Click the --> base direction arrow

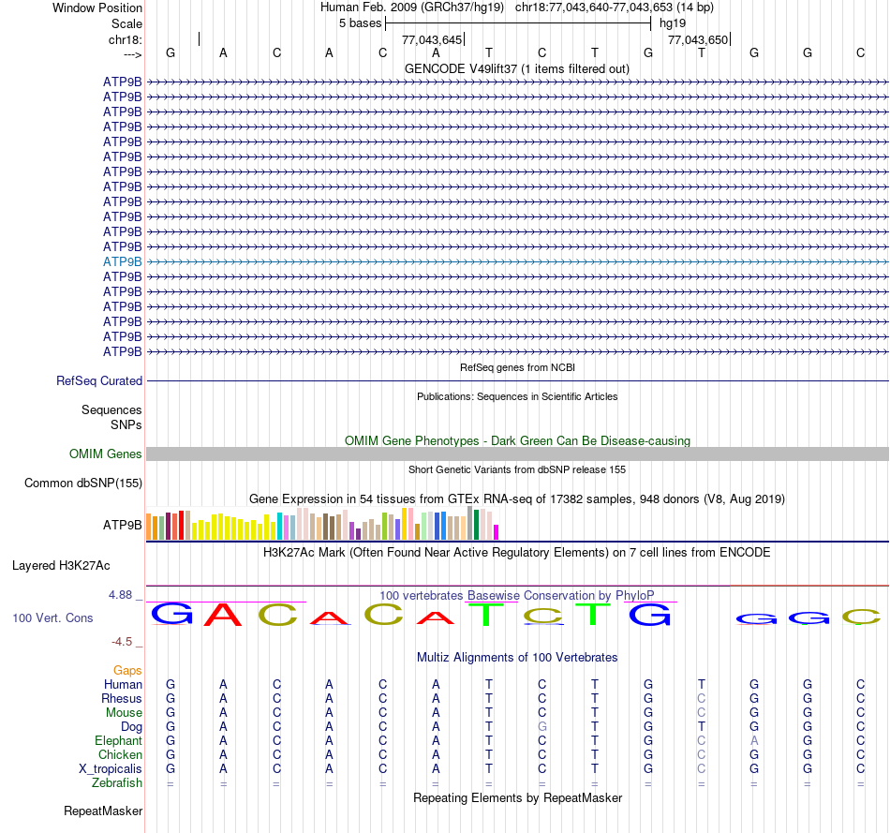tap(132, 54)
